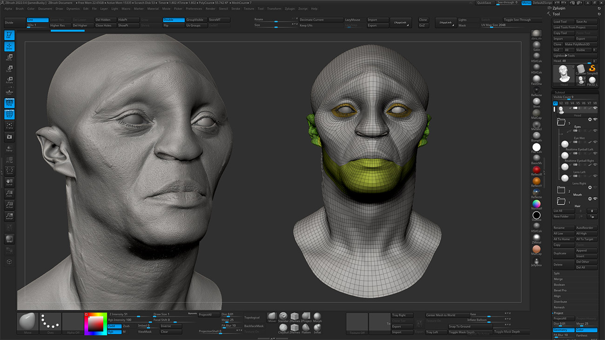Image resolution: width=605 pixels, height=340 pixels.
Task: Switch to the Move transform icon
Action: coord(9,58)
